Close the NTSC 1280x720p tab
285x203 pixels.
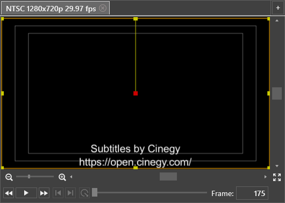pyautogui.click(x=103, y=8)
